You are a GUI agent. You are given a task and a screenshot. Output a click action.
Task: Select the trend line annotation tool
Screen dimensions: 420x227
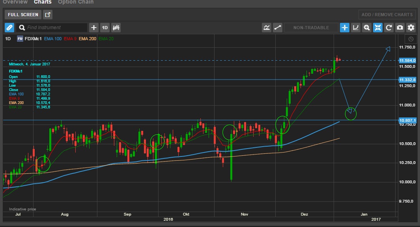pos(278,28)
